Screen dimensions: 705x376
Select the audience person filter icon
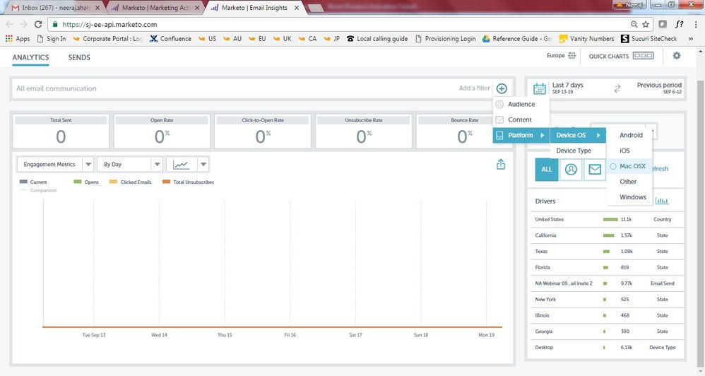point(571,169)
